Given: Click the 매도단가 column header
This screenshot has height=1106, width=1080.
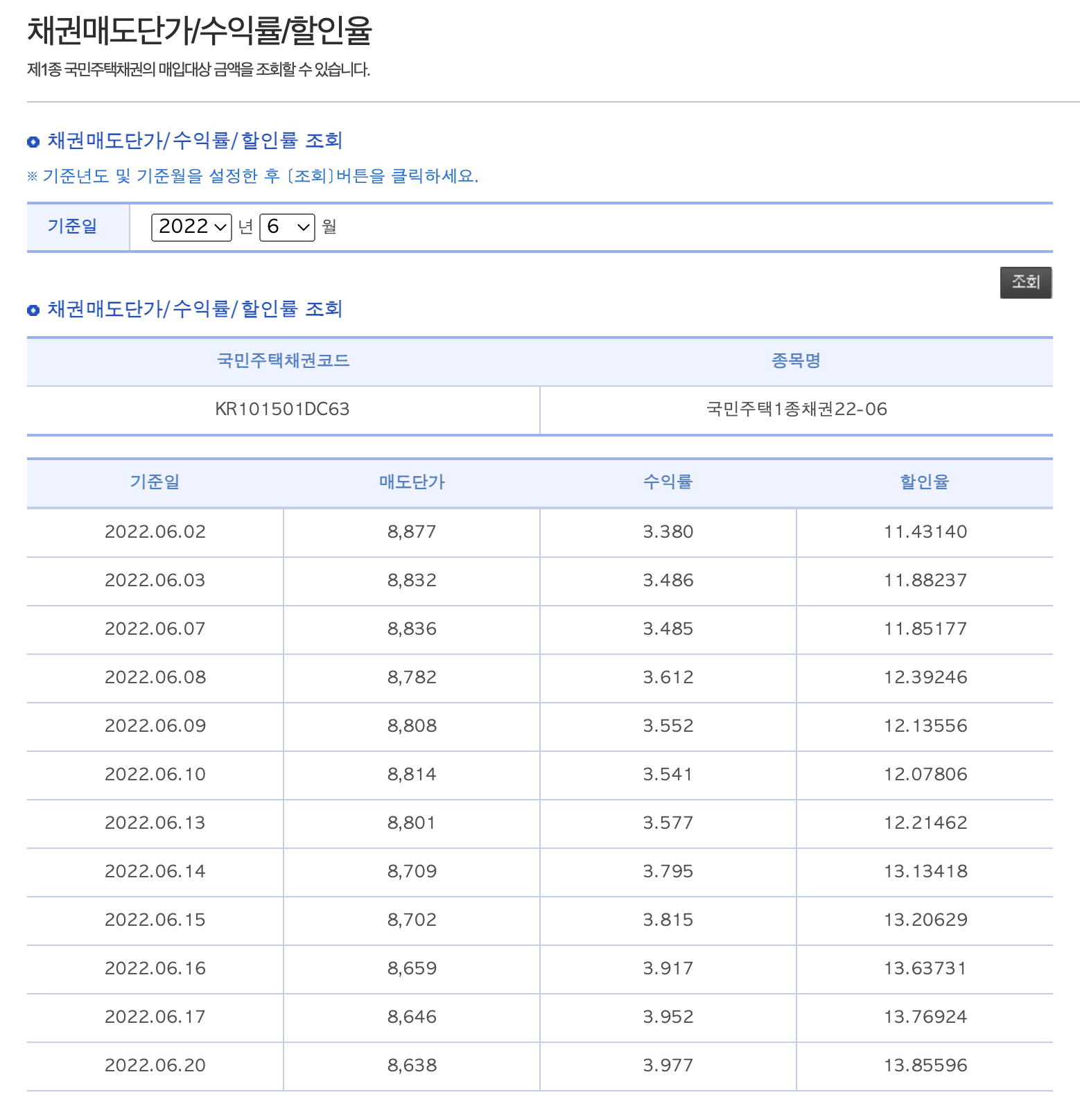Looking at the screenshot, I should point(412,482).
